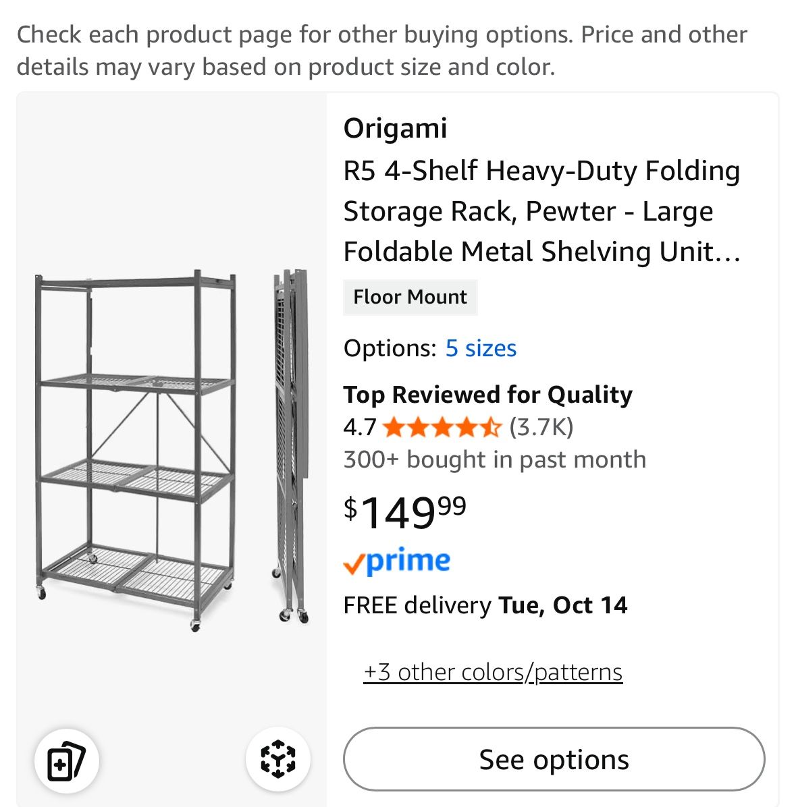796x807 pixels.
Task: Click the FREE delivery Tue, Oct 14 text
Action: (485, 605)
